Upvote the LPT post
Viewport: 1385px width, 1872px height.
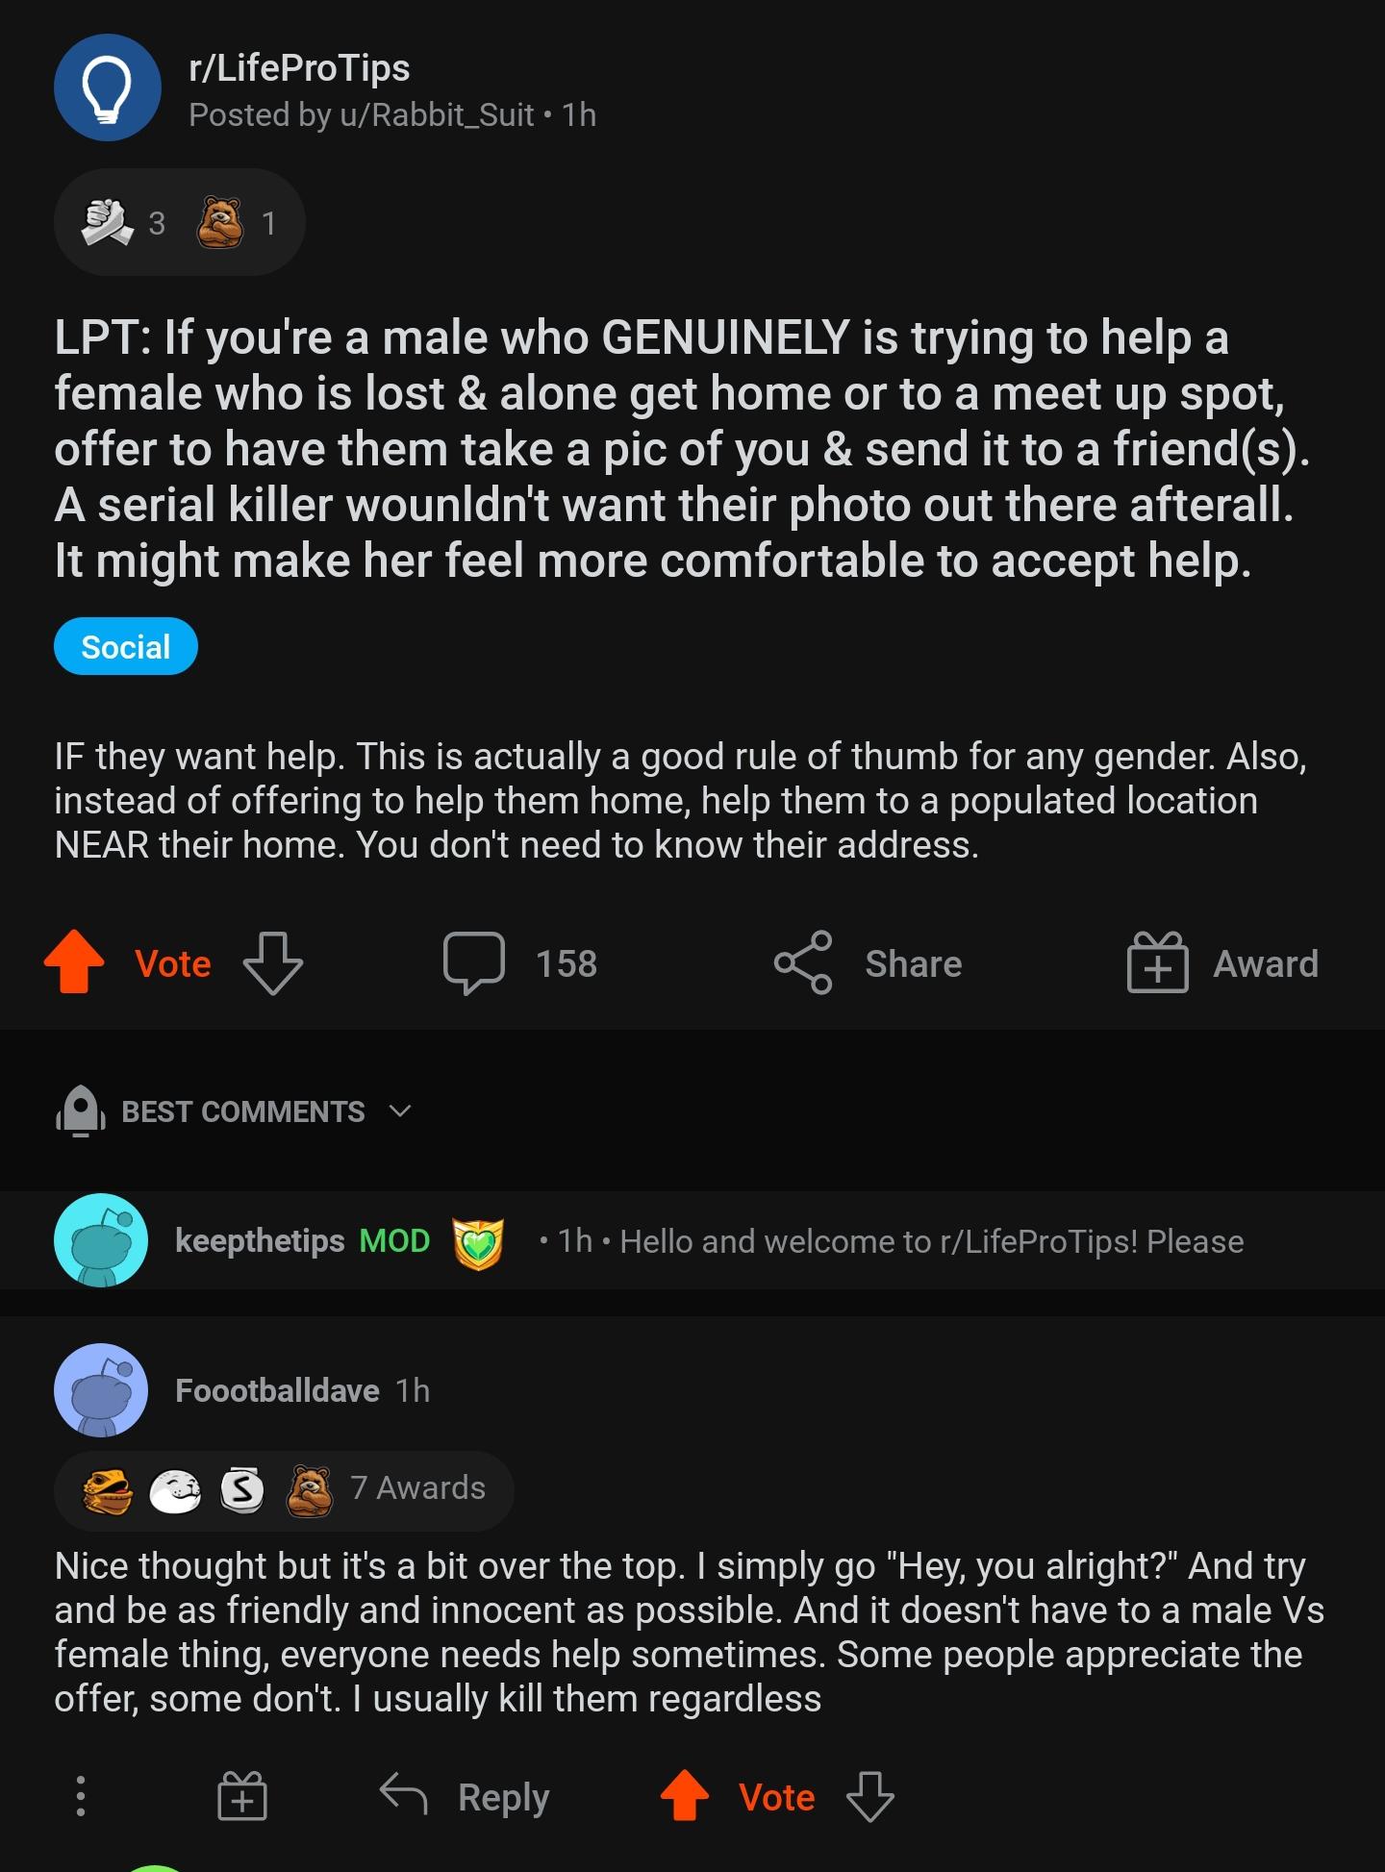(75, 962)
